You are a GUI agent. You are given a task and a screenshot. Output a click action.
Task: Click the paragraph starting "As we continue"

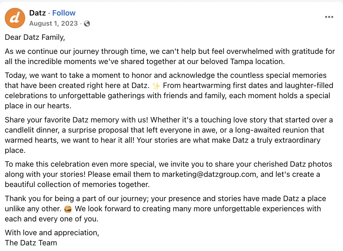tap(170, 56)
